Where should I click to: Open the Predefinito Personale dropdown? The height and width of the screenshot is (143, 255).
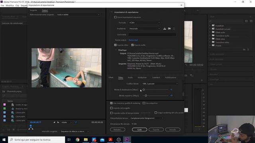pos(144,29)
